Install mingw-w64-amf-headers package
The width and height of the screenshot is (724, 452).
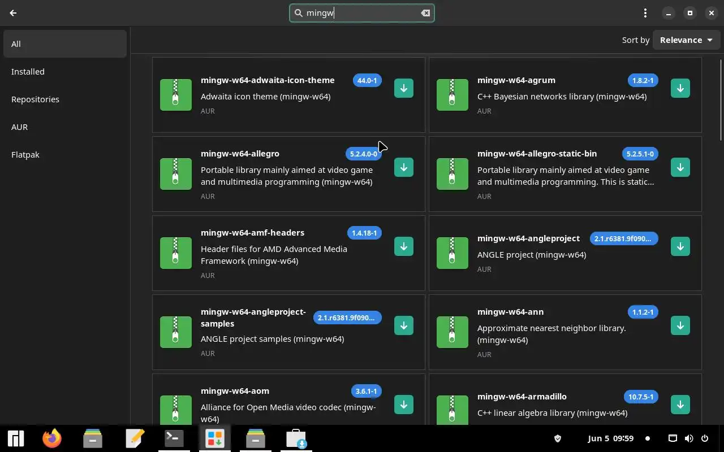click(x=404, y=246)
